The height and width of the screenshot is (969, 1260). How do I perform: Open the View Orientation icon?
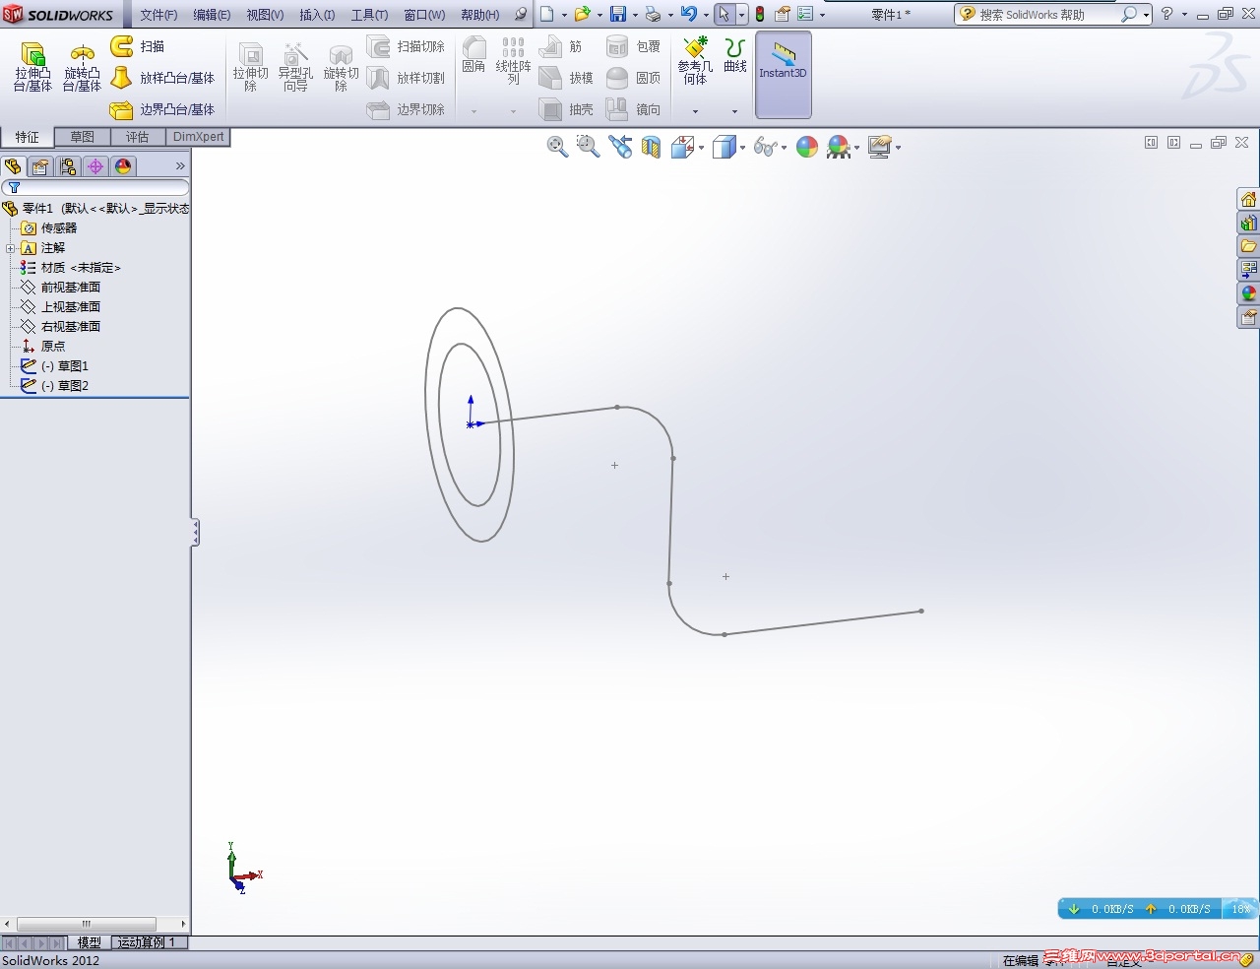pos(681,147)
